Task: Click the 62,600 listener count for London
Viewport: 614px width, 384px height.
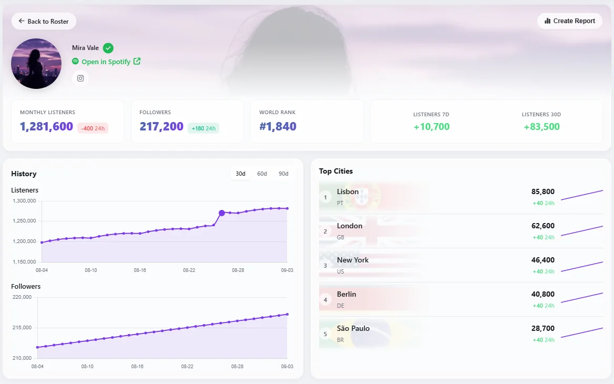Action: click(x=543, y=226)
